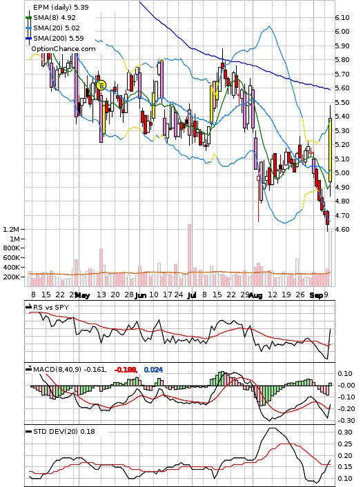363x487 pixels.
Task: Click the 6.00 price axis label
Action: coord(342,31)
